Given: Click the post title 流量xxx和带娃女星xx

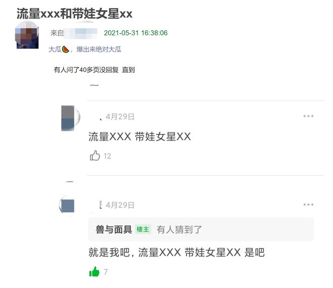Looking at the screenshot, I should [75, 14].
